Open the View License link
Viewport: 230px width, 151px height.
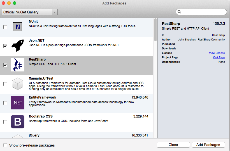click(x=217, y=53)
